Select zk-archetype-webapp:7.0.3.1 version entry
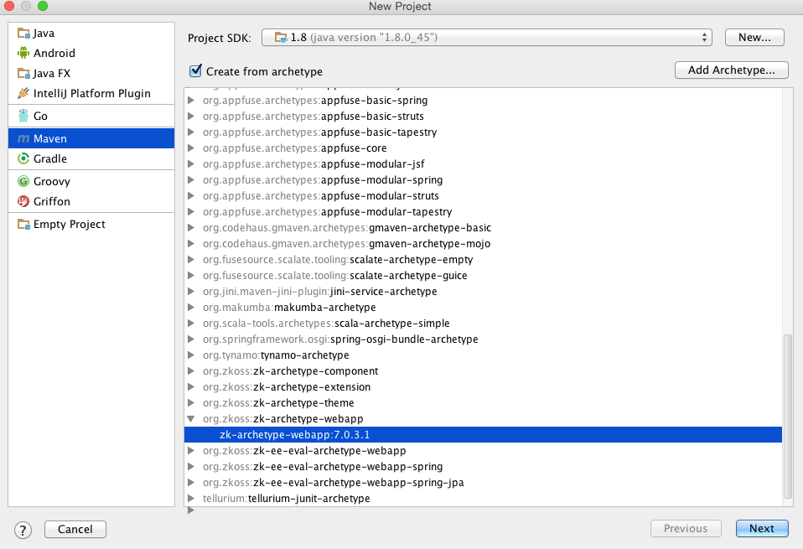This screenshot has height=549, width=803. tap(294, 435)
